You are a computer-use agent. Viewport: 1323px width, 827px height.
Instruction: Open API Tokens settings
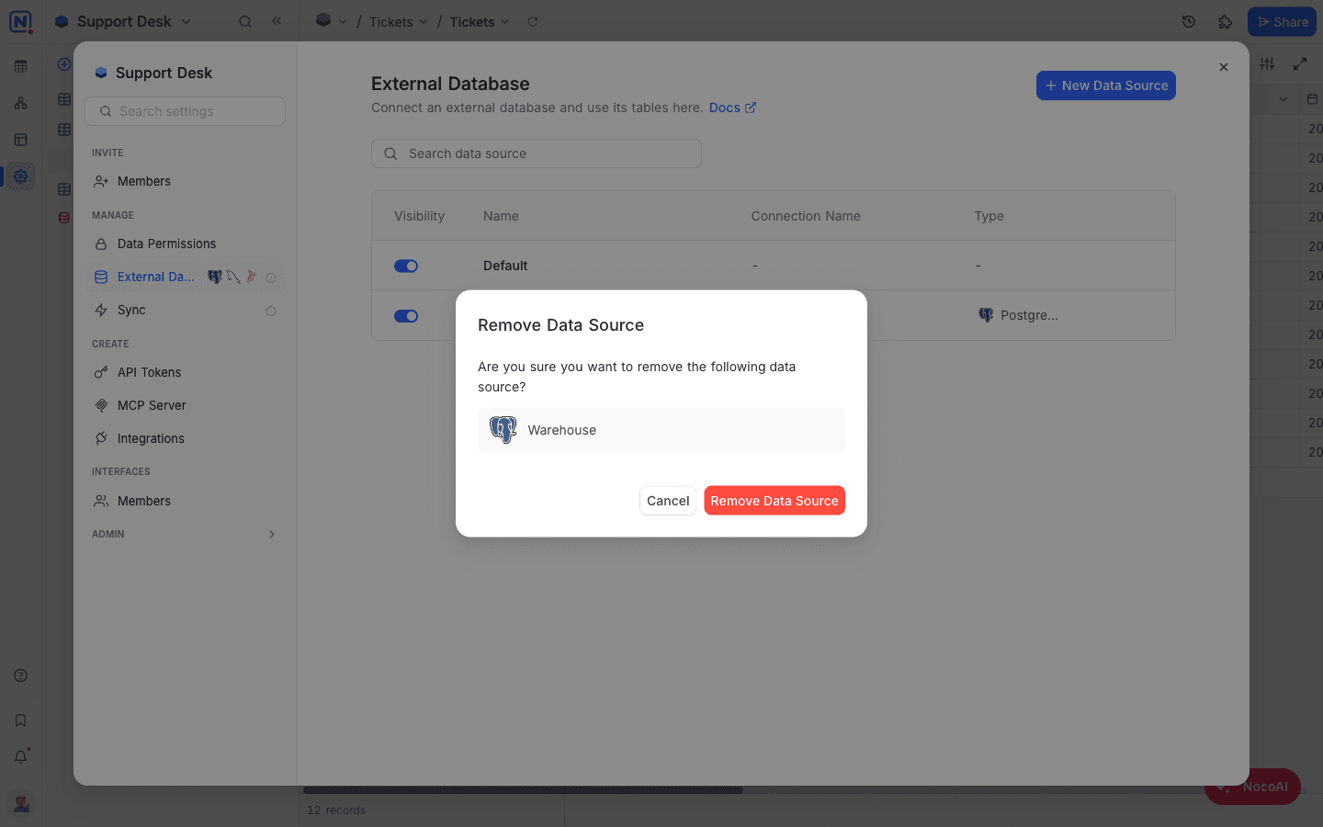coord(185,372)
